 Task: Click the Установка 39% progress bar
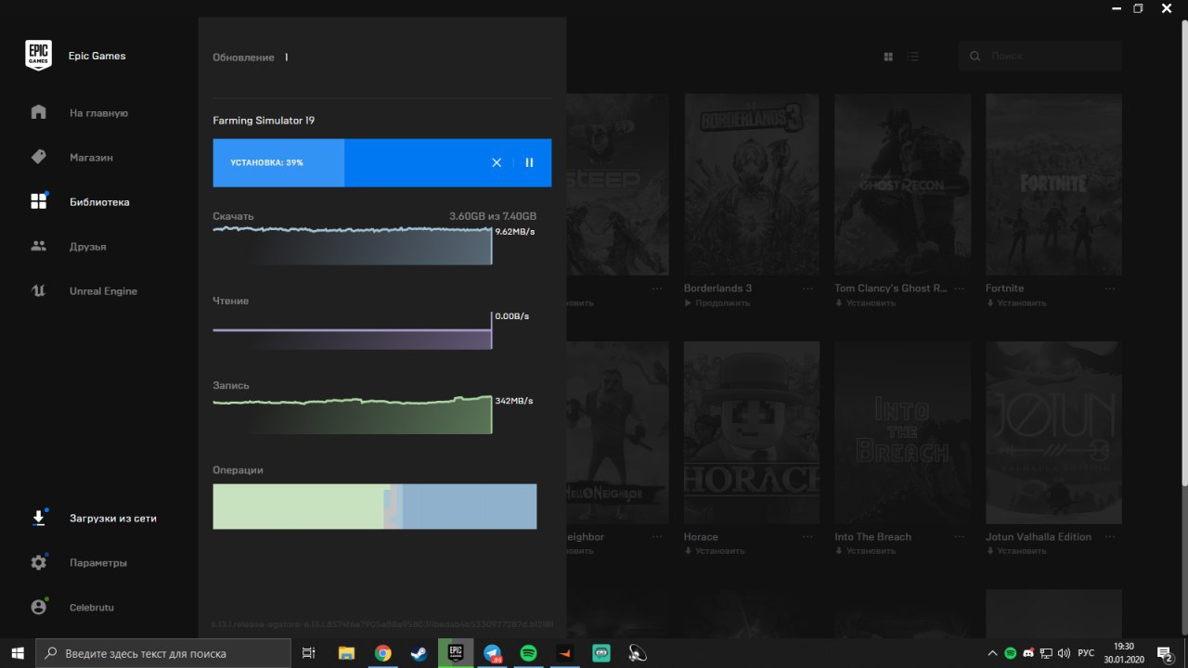click(381, 162)
